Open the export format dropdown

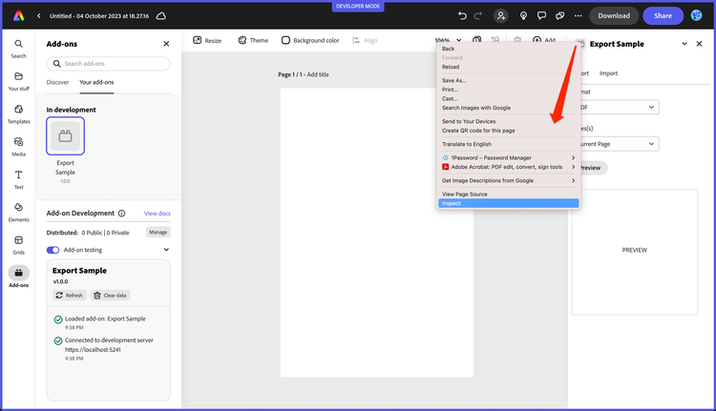616,108
